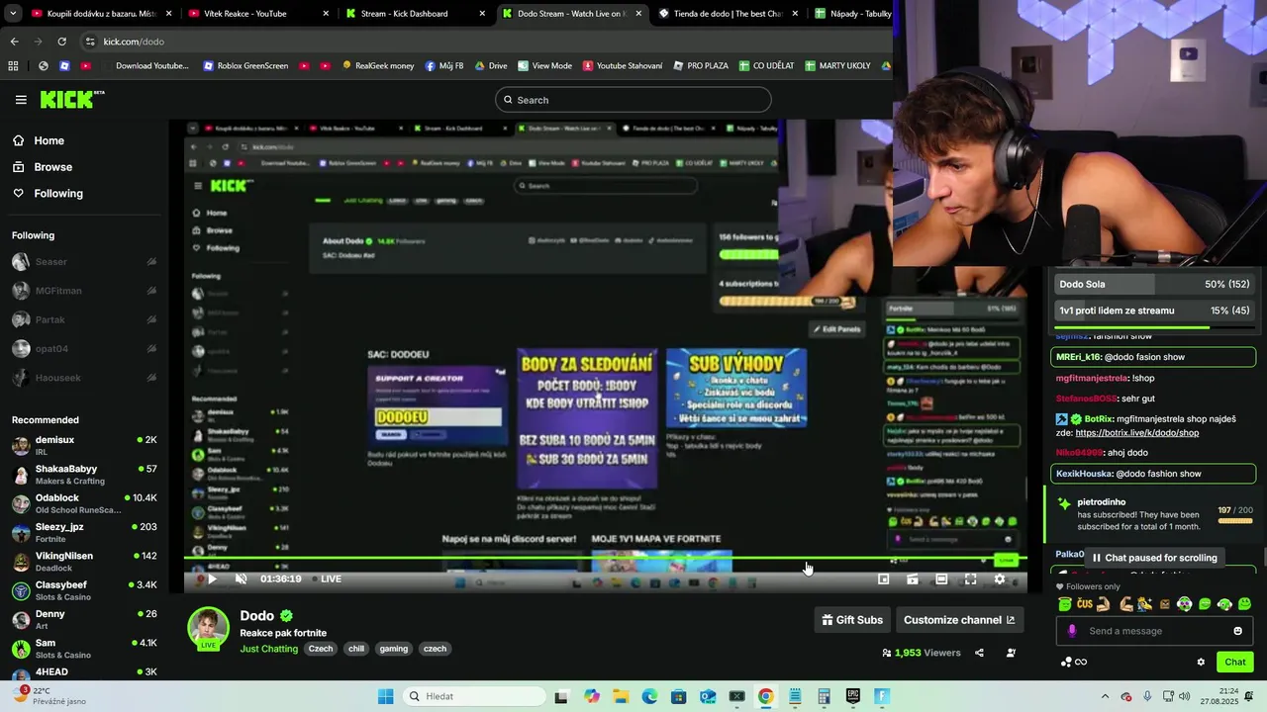1267x712 pixels.
Task: Open Sleezy_jpz Fortnite channel
Action: (x=84, y=532)
